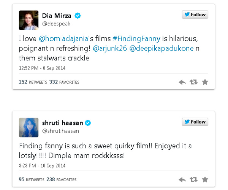Viewport: 228px width, 190px height.
Task: Favorite shruti haasan's tweet with star
Action: [x=205, y=179]
